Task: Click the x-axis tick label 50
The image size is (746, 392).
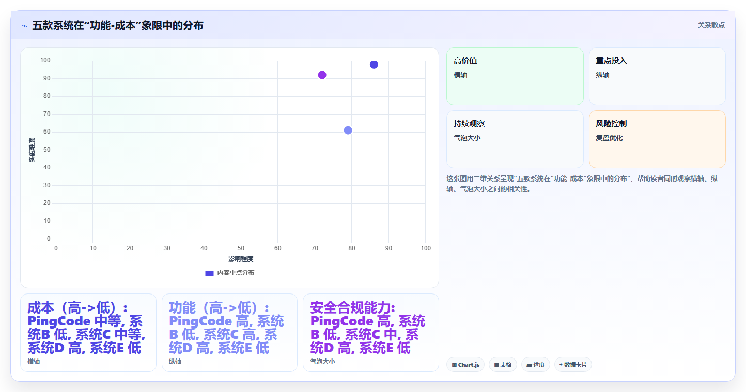Action: coord(241,248)
